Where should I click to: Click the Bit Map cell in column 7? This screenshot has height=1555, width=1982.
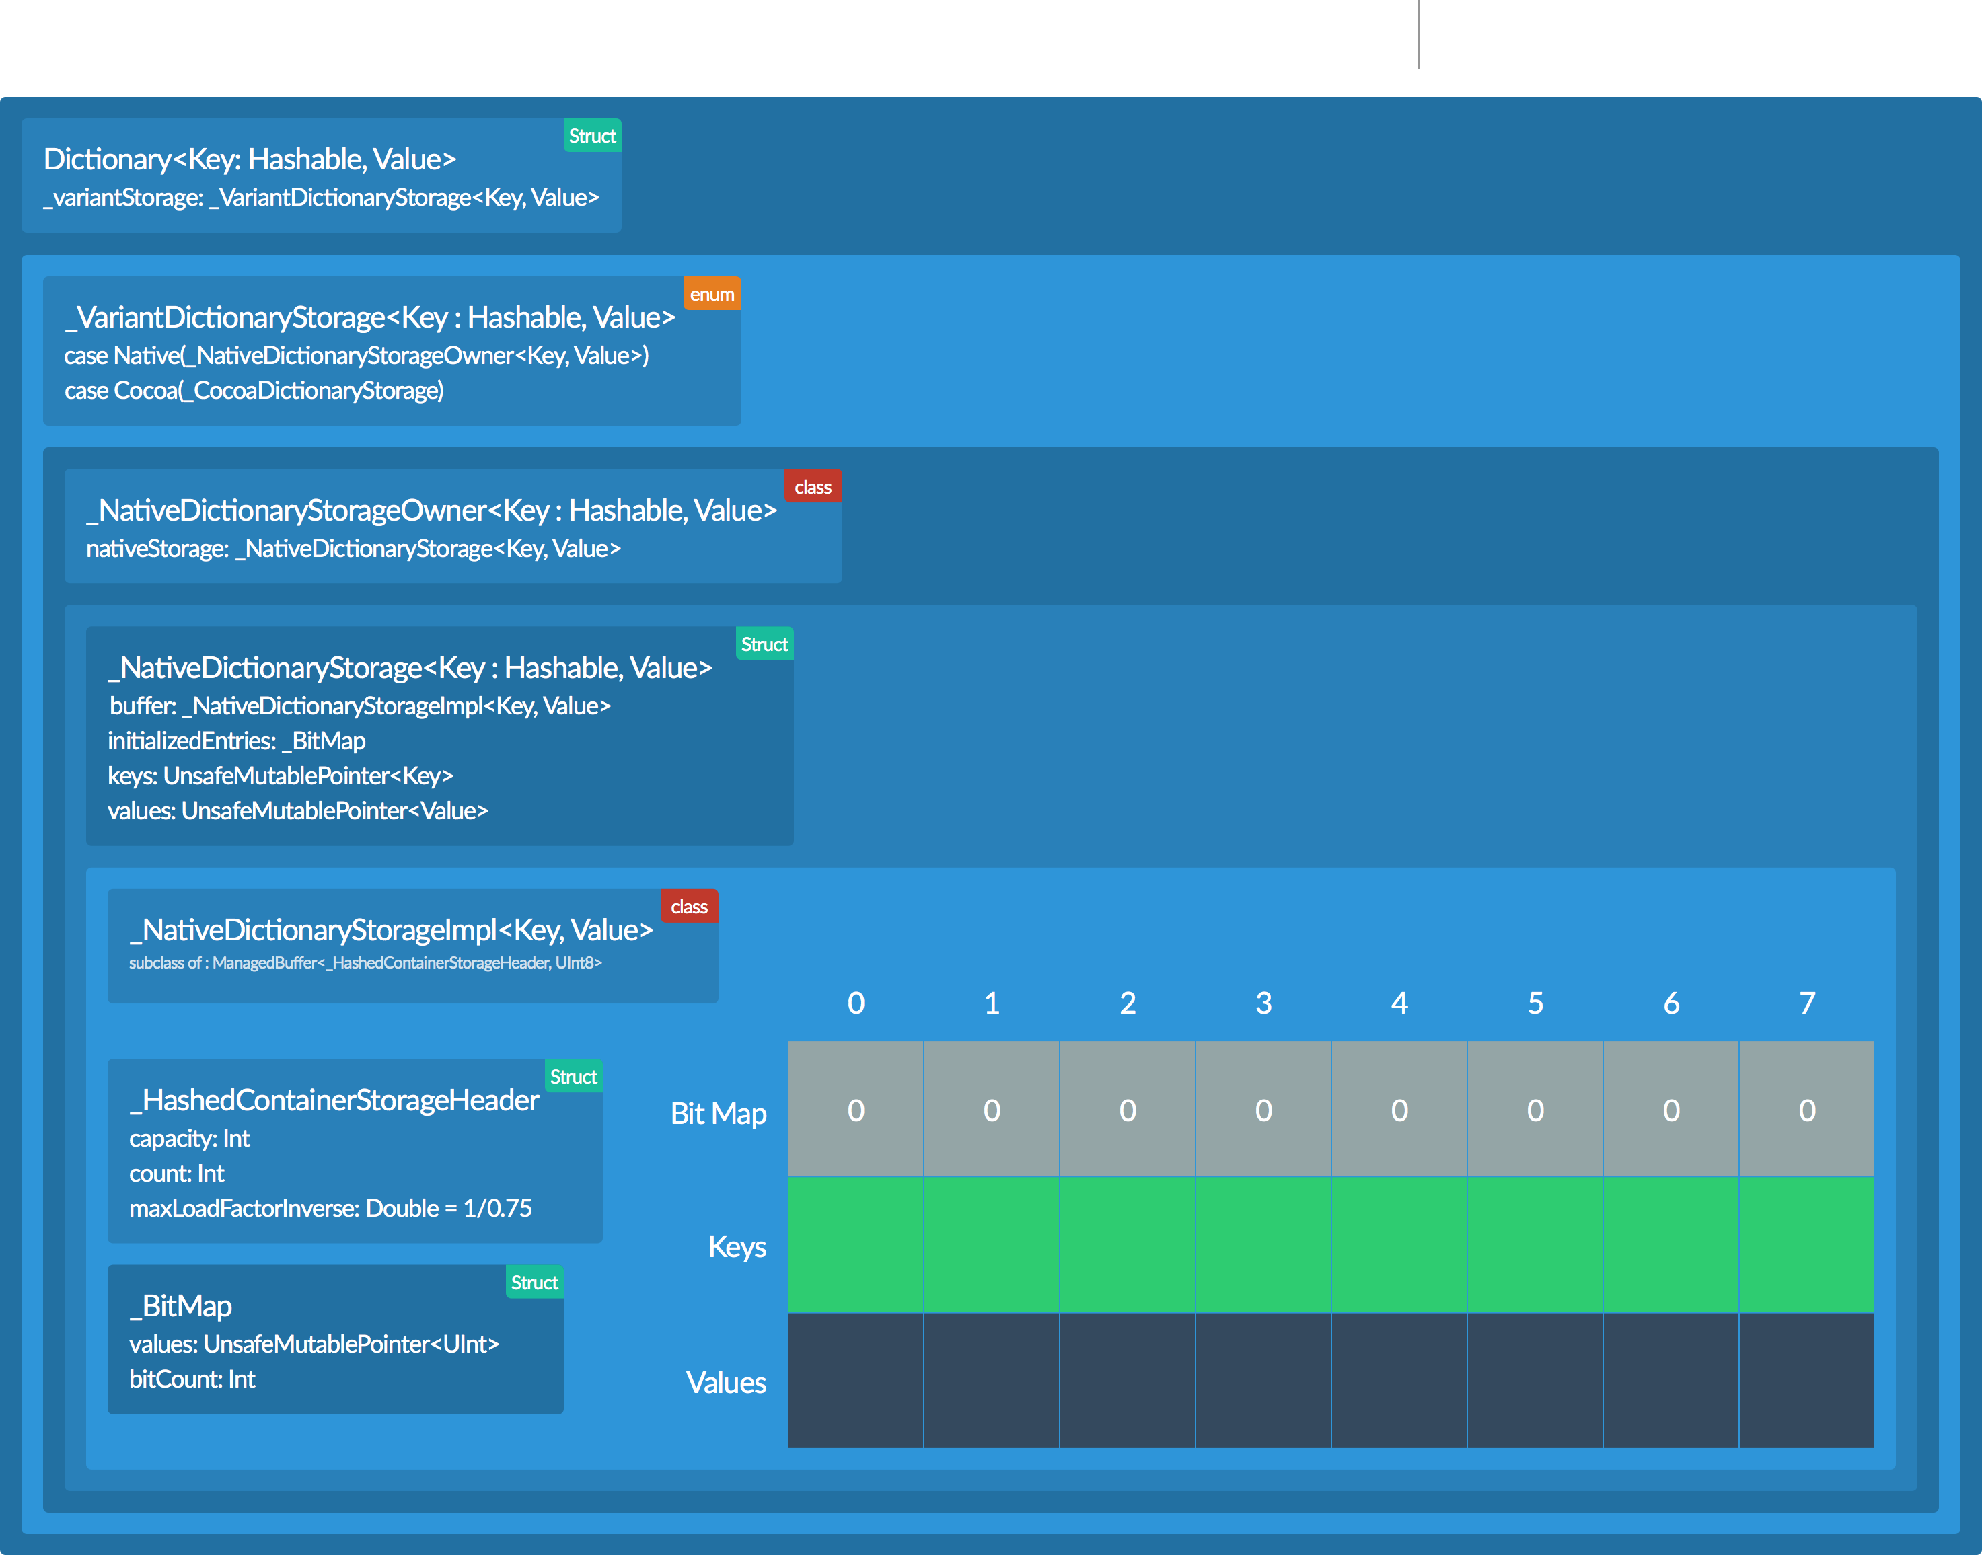[x=1807, y=1108]
